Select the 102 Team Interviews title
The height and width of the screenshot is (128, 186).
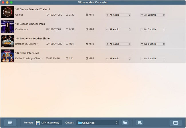tap(27, 53)
